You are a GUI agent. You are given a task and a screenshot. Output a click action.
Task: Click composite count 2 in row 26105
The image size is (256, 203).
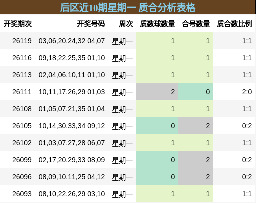[x=208, y=126]
